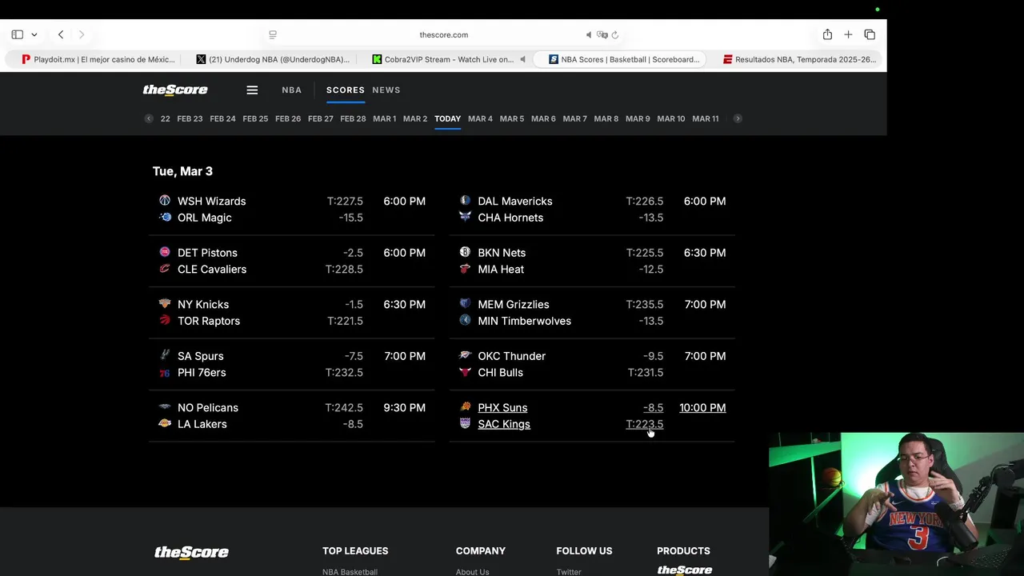The width and height of the screenshot is (1024, 576).
Task: Select NBA in the header navigation
Action: pyautogui.click(x=292, y=90)
